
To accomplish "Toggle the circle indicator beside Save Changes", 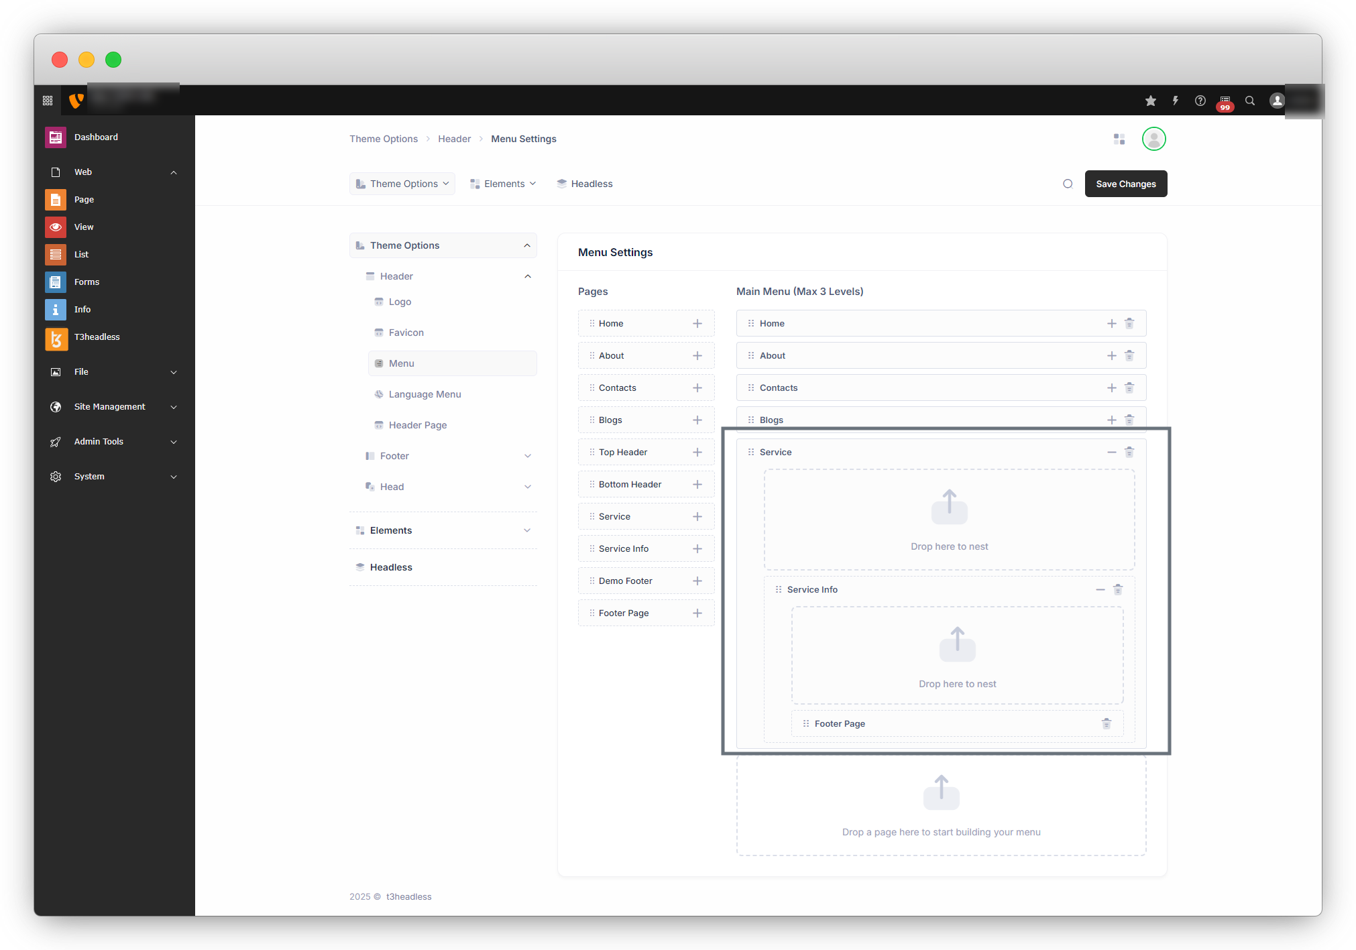I will (1068, 184).
